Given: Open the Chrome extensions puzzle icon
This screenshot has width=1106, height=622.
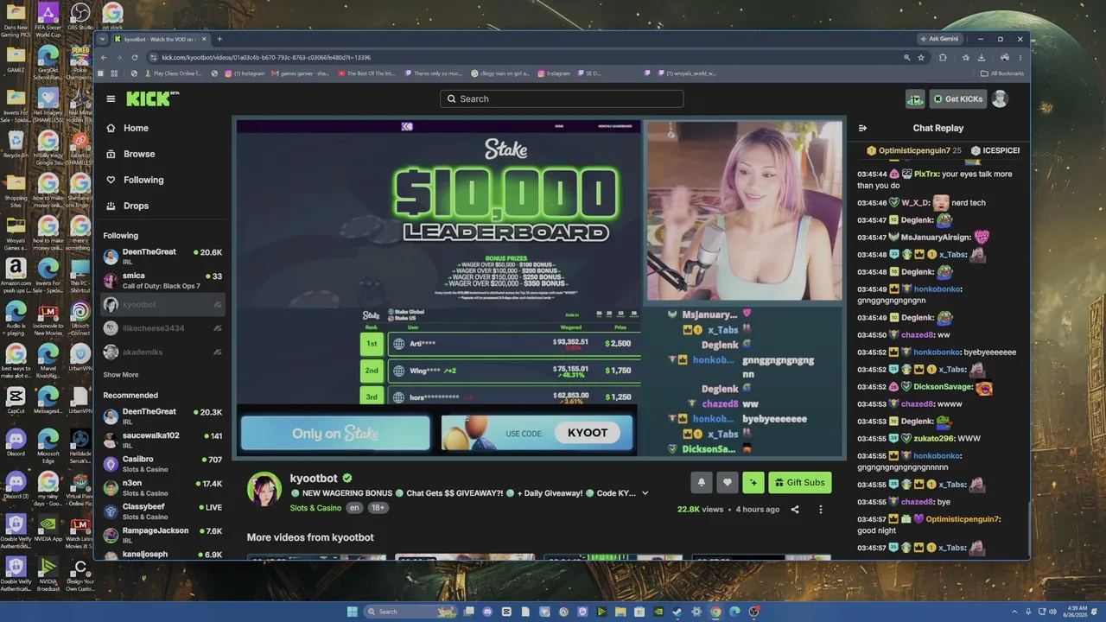Looking at the screenshot, I should coord(943,58).
